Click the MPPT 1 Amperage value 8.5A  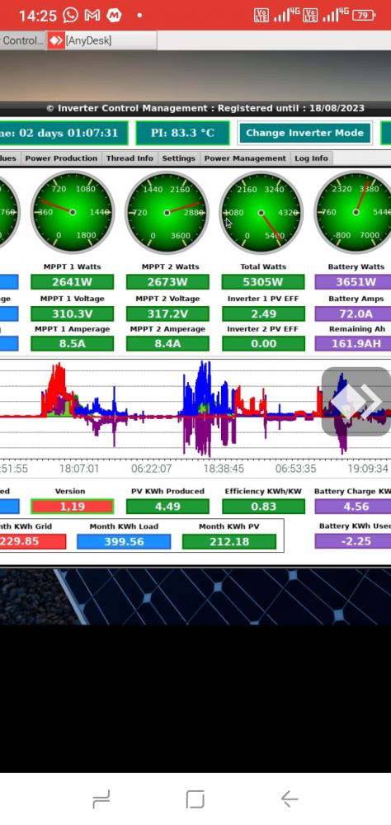coord(72,343)
